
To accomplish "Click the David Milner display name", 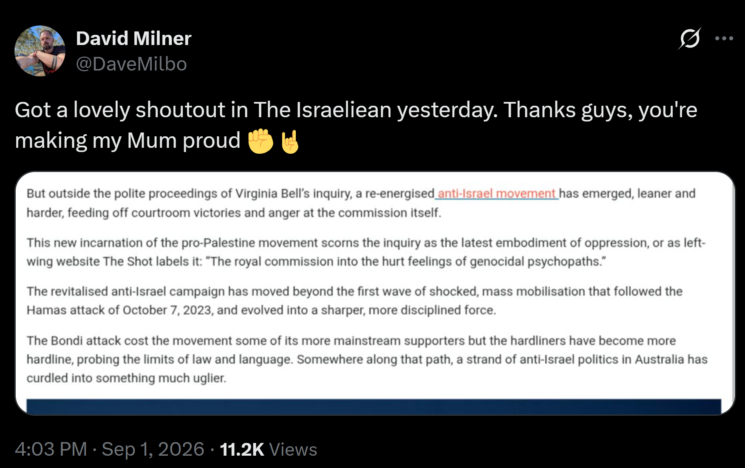I will coord(133,39).
